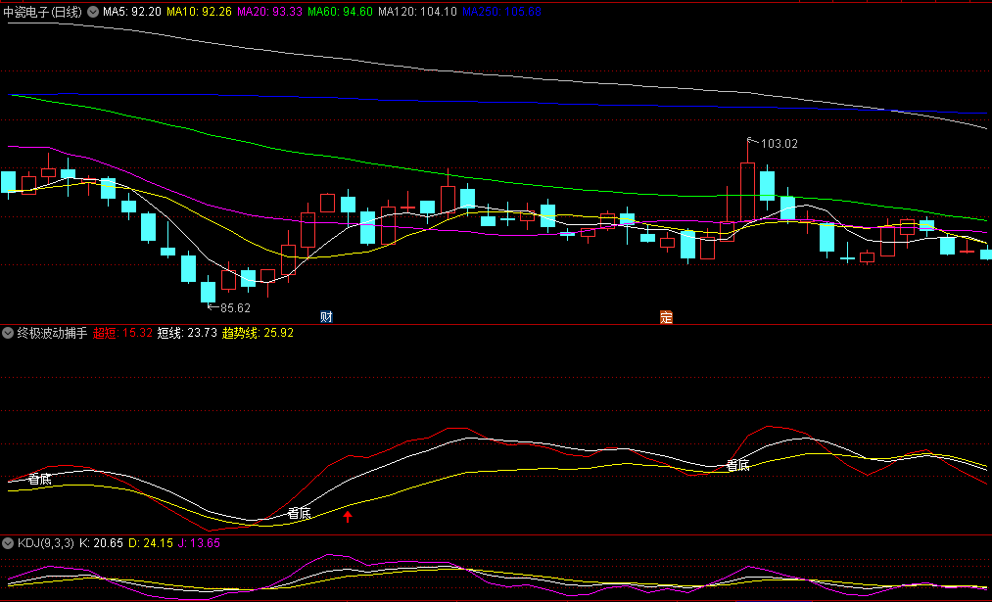
Task: Click the MA20: 93.33 label
Action: (x=269, y=12)
